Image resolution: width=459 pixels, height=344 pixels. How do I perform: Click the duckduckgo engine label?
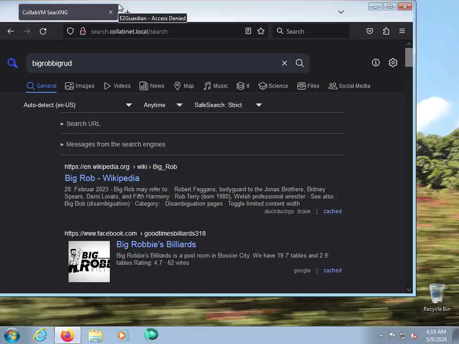(x=279, y=211)
